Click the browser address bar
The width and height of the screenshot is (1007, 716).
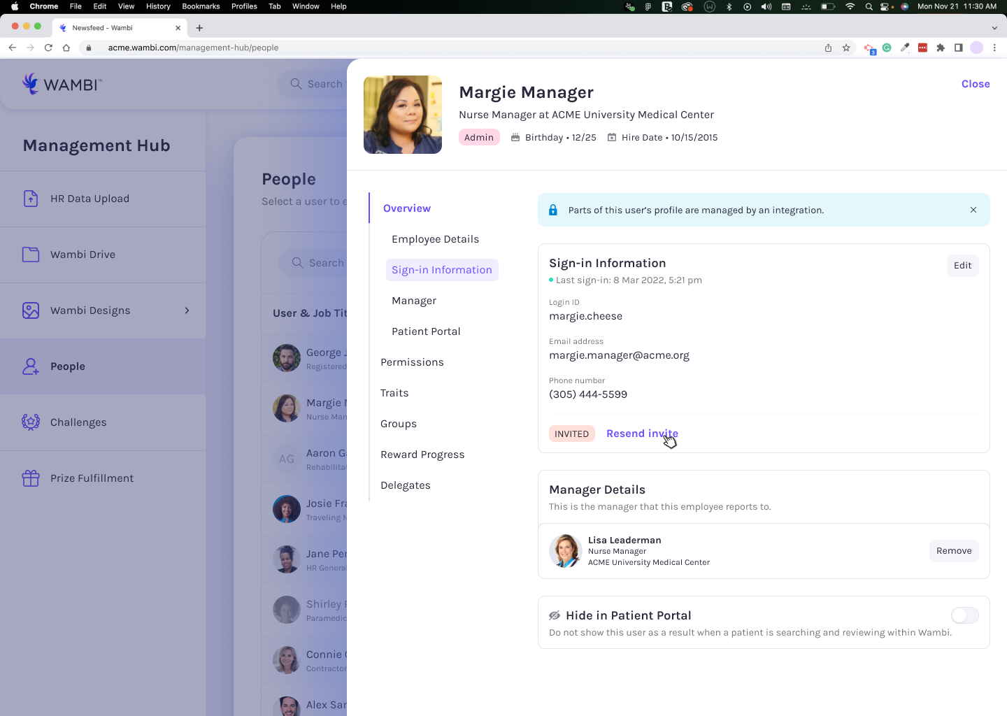tap(448, 48)
